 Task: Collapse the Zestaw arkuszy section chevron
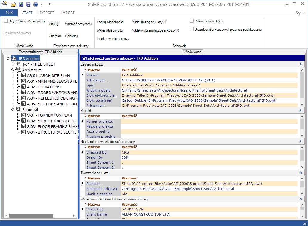(301, 64)
